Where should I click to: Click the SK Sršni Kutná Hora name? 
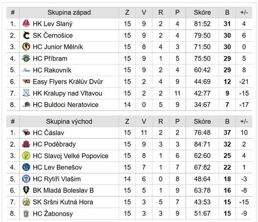[x=63, y=202]
